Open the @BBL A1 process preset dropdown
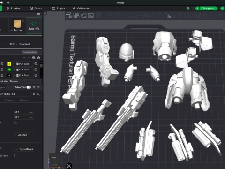The height and width of the screenshot is (169, 225). tap(15, 94)
